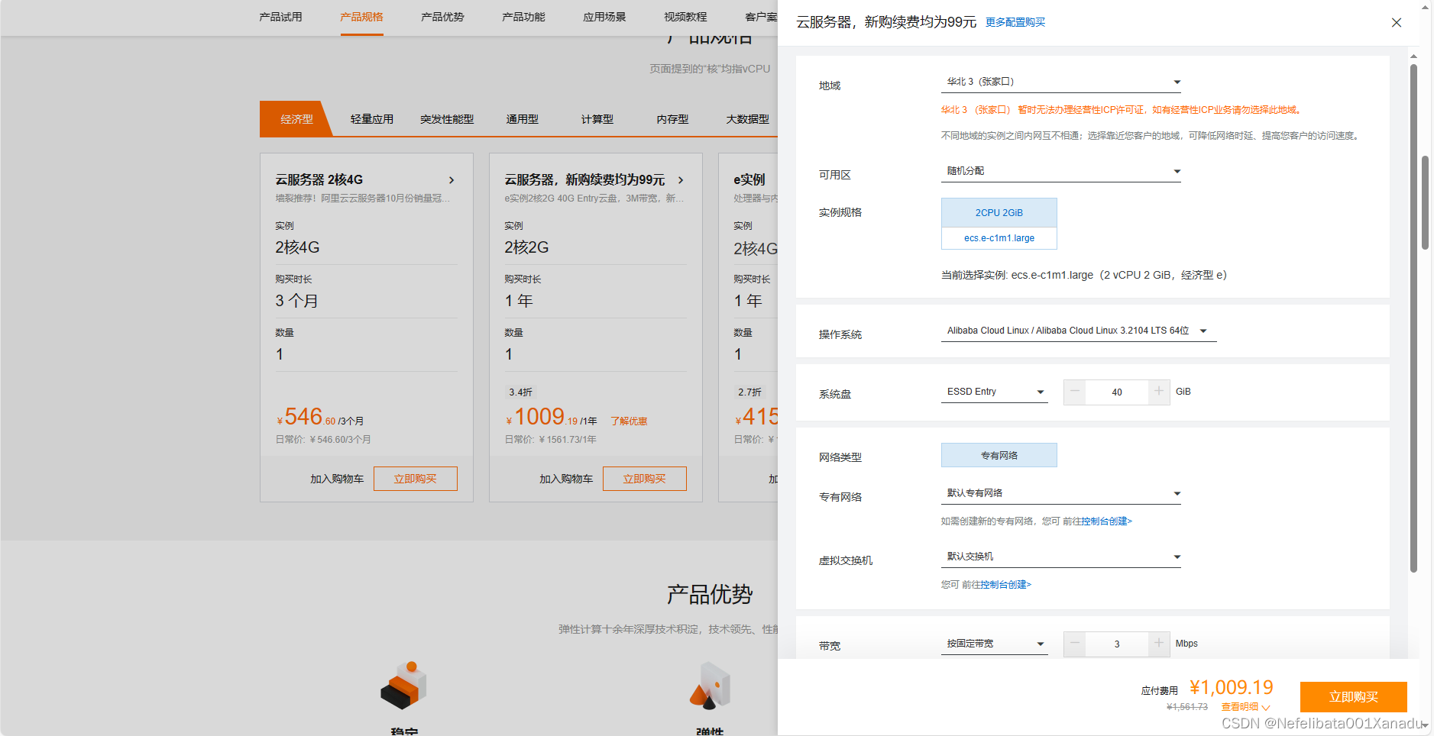Open the 可用区 随机分配 dropdown

[x=1061, y=171]
